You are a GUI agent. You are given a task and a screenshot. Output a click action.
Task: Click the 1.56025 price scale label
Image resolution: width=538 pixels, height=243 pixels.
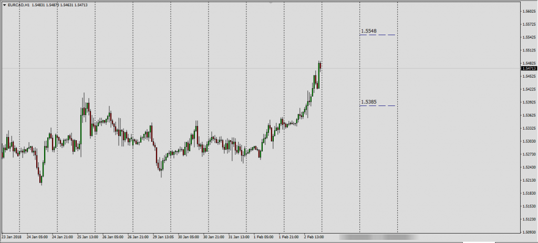(527, 12)
